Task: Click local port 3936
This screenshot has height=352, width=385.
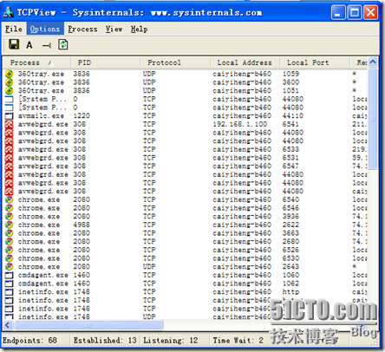Action: (x=290, y=217)
